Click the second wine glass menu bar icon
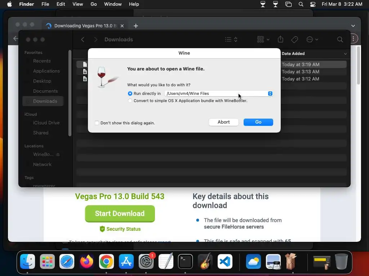The width and height of the screenshot is (369, 276). (x=275, y=4)
